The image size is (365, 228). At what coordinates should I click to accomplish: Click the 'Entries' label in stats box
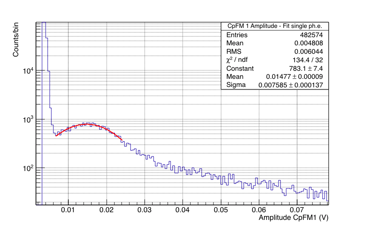tap(237, 35)
